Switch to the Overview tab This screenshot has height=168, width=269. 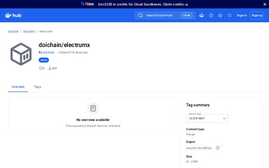click(x=18, y=87)
